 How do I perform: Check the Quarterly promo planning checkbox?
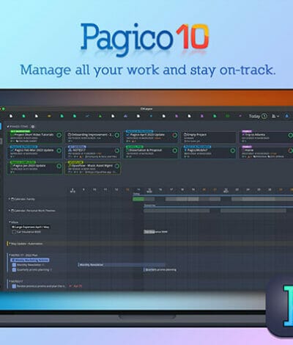pos(14,269)
